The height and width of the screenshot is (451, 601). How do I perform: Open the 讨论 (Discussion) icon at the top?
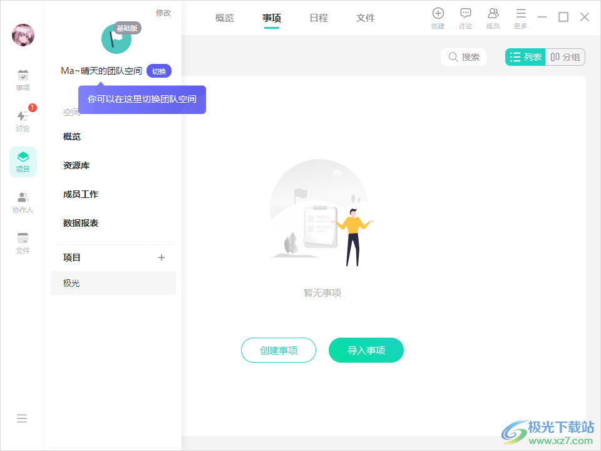click(466, 18)
